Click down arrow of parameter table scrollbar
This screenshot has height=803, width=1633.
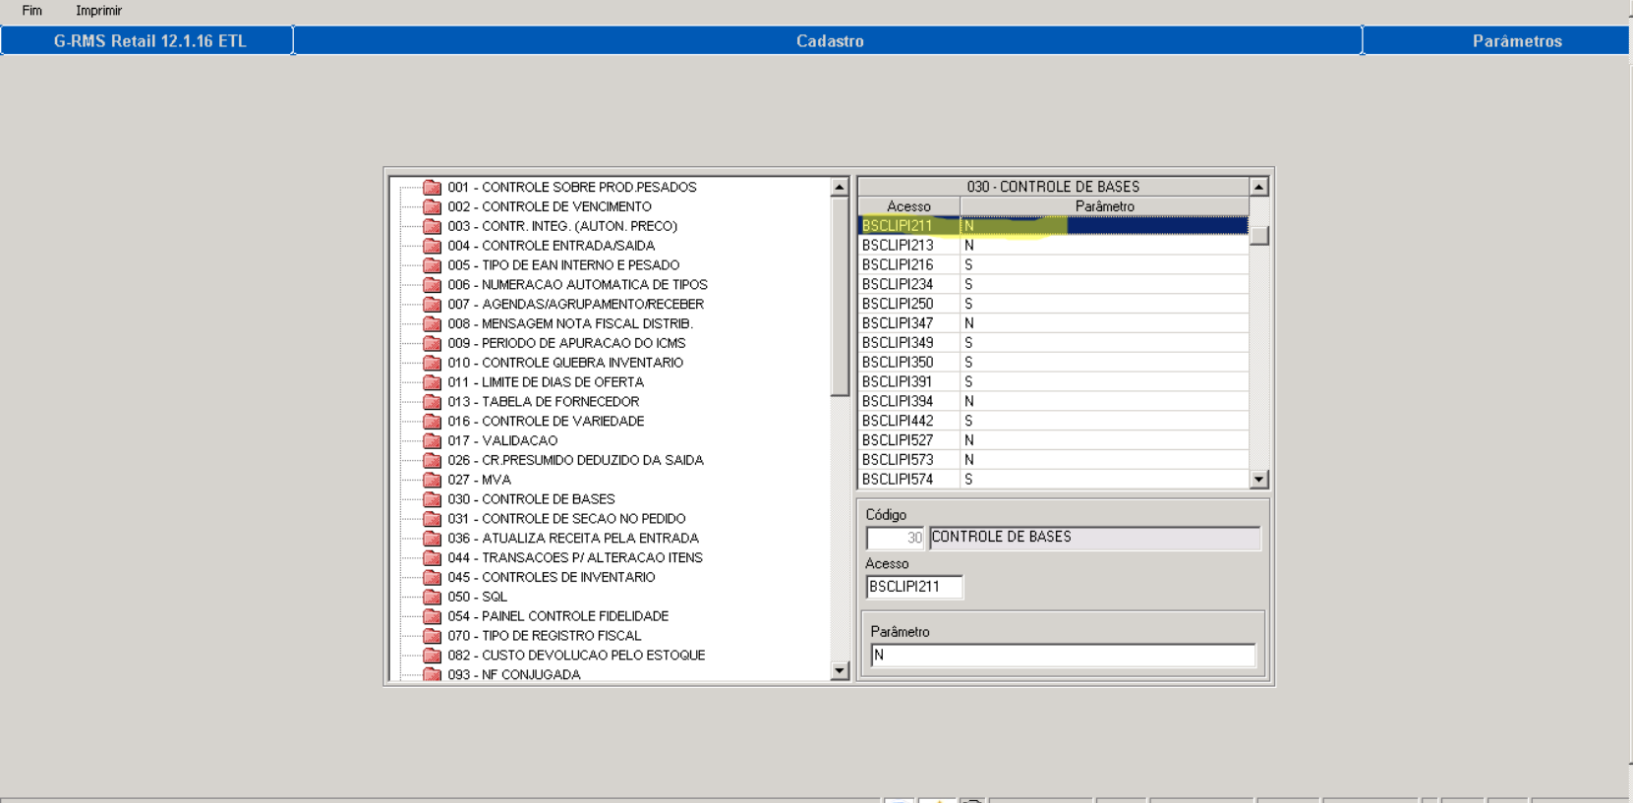[x=1258, y=480]
